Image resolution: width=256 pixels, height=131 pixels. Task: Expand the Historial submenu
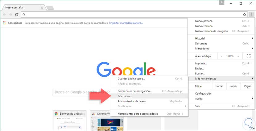tap(221, 38)
